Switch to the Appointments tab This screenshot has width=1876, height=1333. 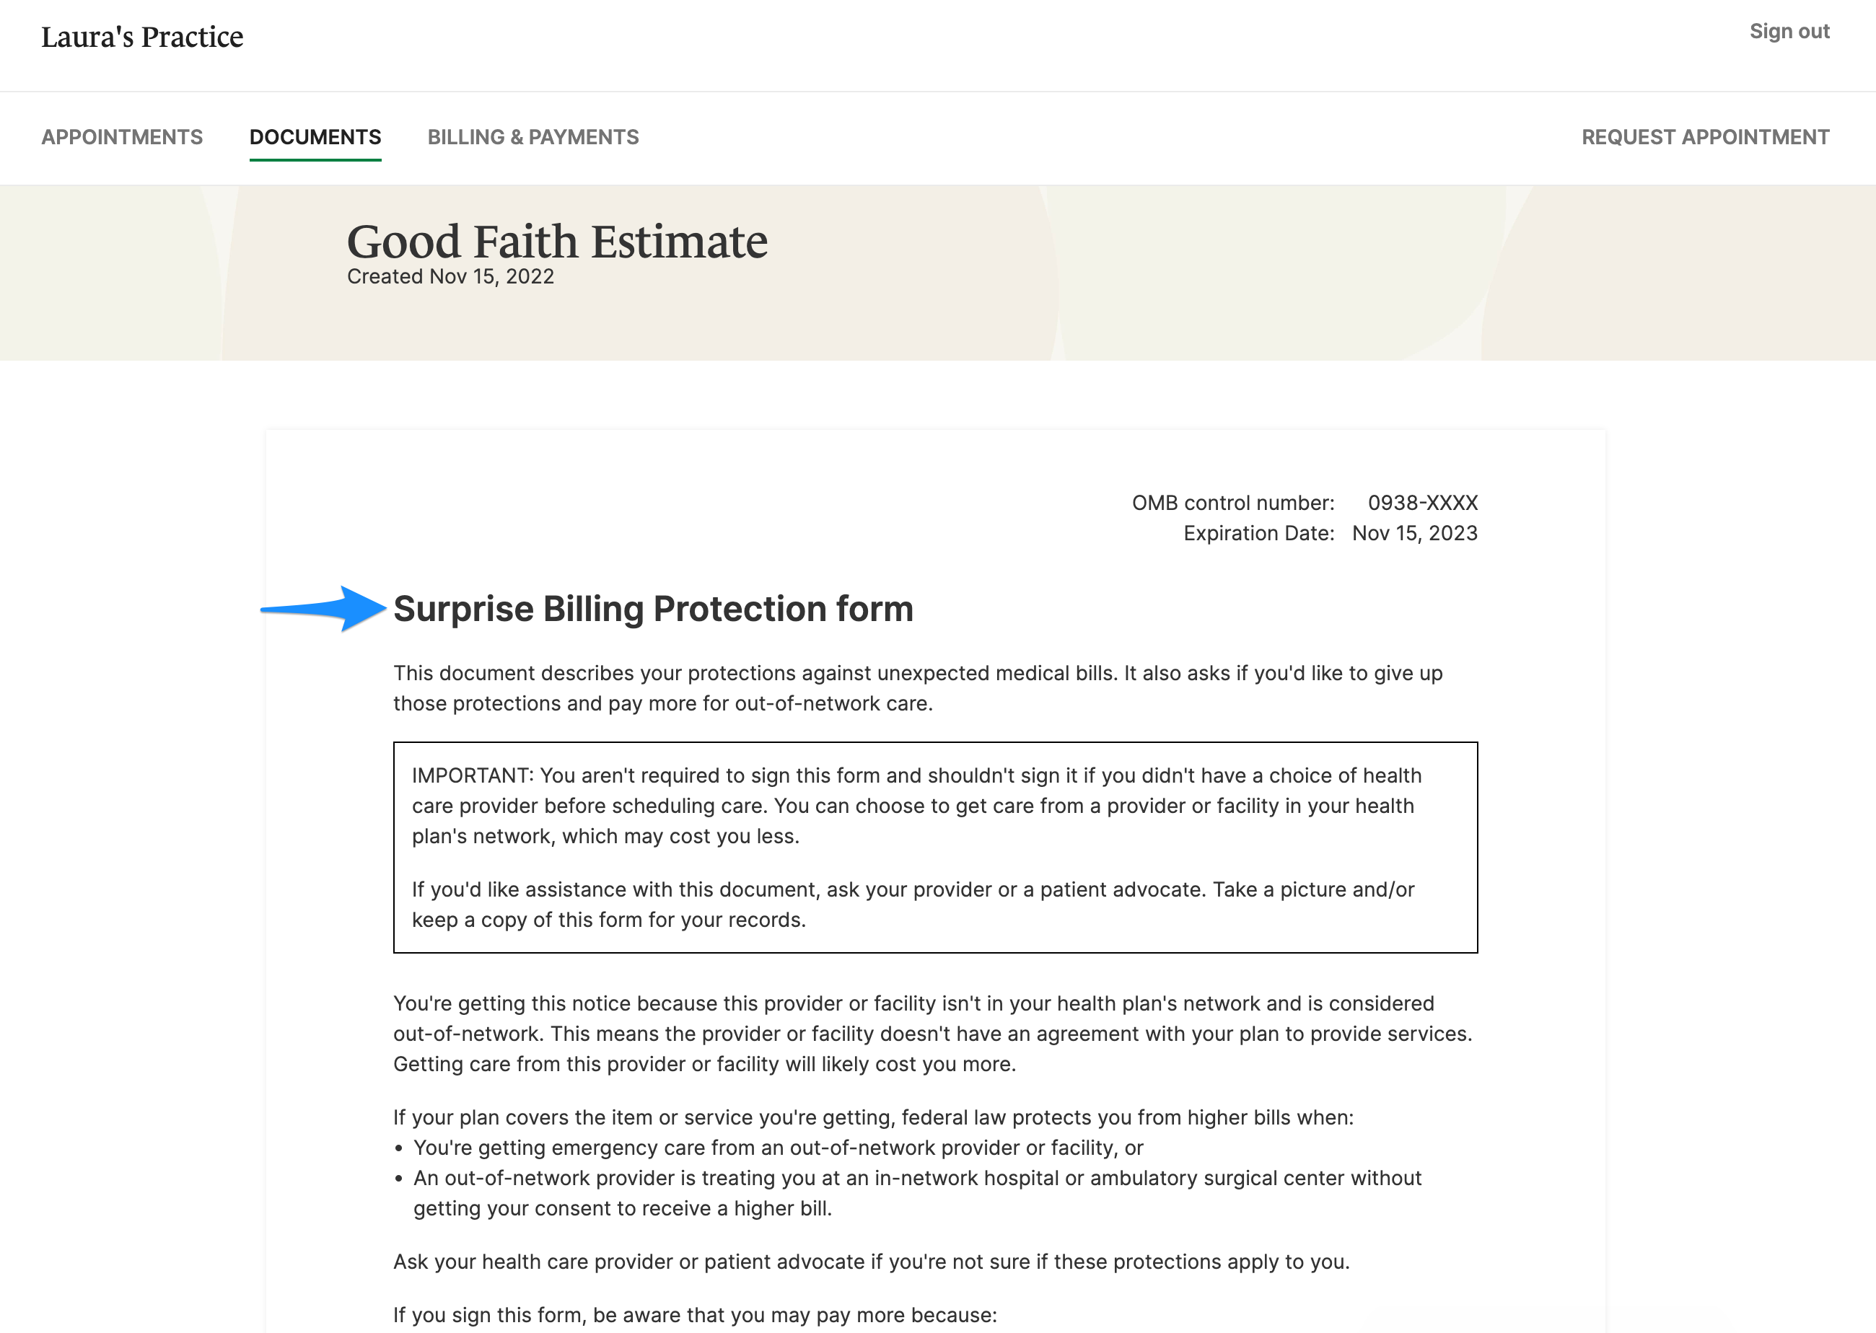pos(123,137)
